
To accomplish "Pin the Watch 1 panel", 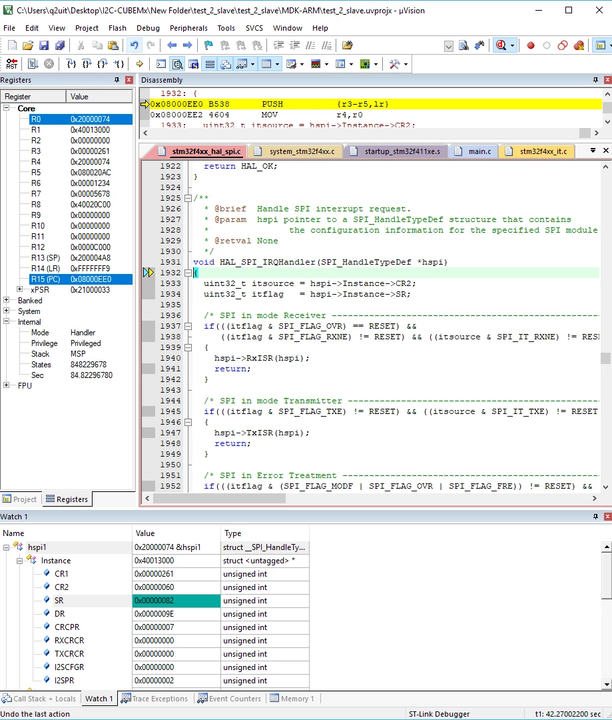I will (595, 517).
